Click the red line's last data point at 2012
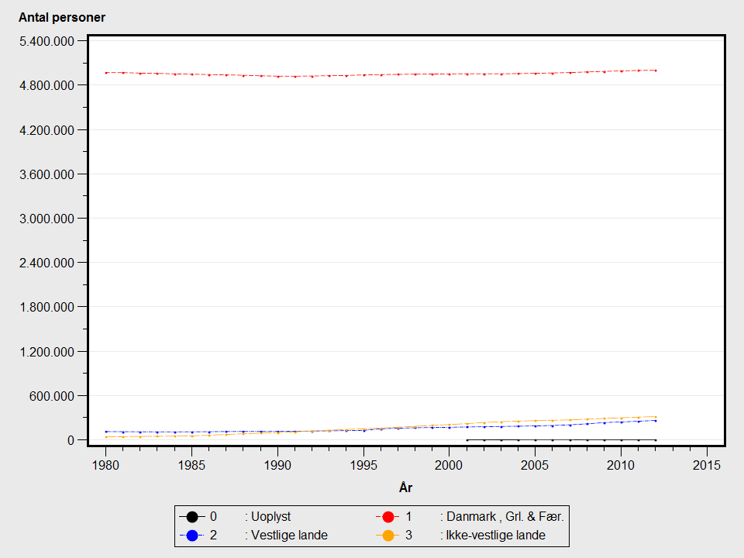Image resolution: width=744 pixels, height=558 pixels. (655, 71)
